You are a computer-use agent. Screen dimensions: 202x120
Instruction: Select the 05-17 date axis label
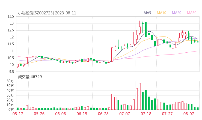18,114
